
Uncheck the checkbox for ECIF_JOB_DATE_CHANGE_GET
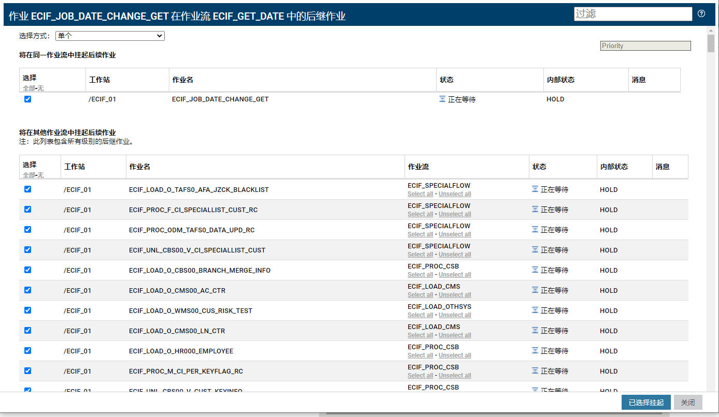coord(27,99)
